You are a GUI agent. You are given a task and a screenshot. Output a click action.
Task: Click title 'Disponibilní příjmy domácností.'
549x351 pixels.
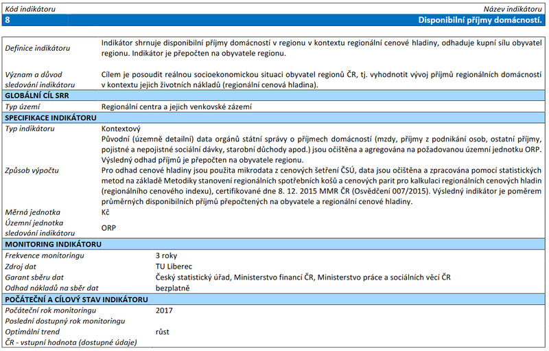[480, 20]
